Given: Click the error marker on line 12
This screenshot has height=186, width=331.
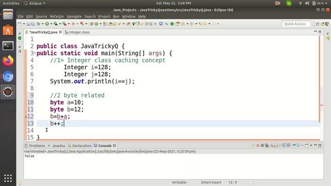Looking at the screenshot, I should pos(26,116).
